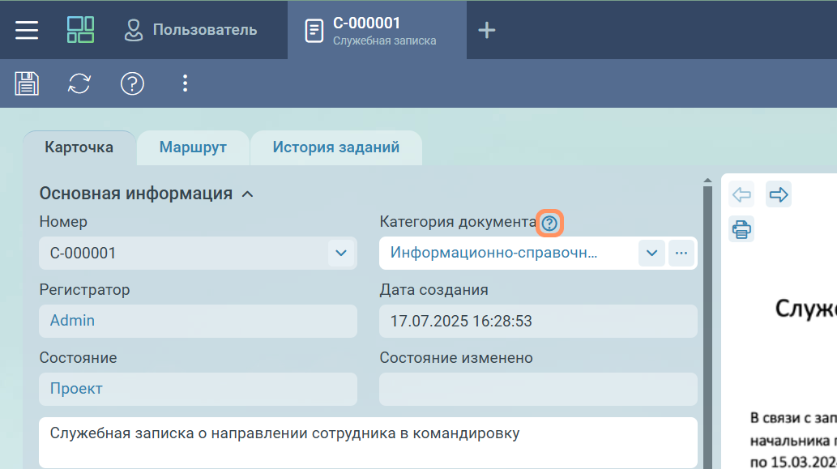Show help for Категория документа
The image size is (837, 469).
click(550, 223)
